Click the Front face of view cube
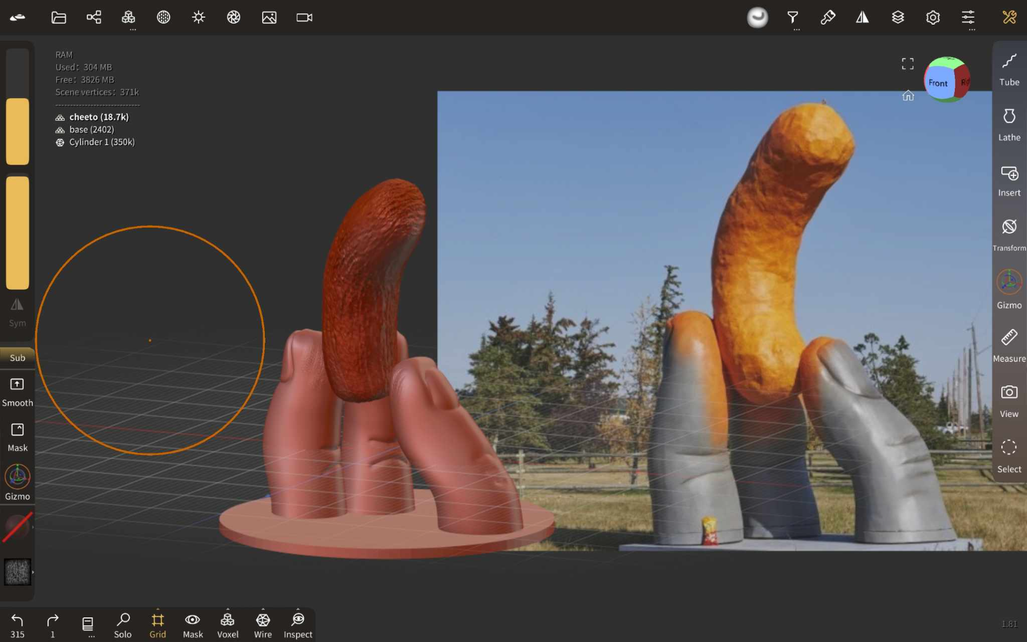This screenshot has width=1027, height=642. pos(938,82)
